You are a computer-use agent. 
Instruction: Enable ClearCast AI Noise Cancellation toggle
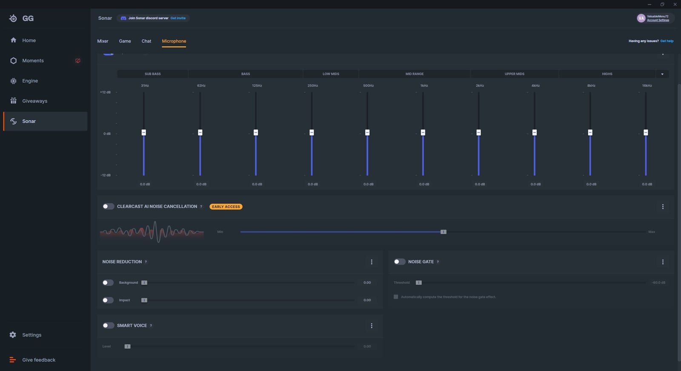[108, 207]
